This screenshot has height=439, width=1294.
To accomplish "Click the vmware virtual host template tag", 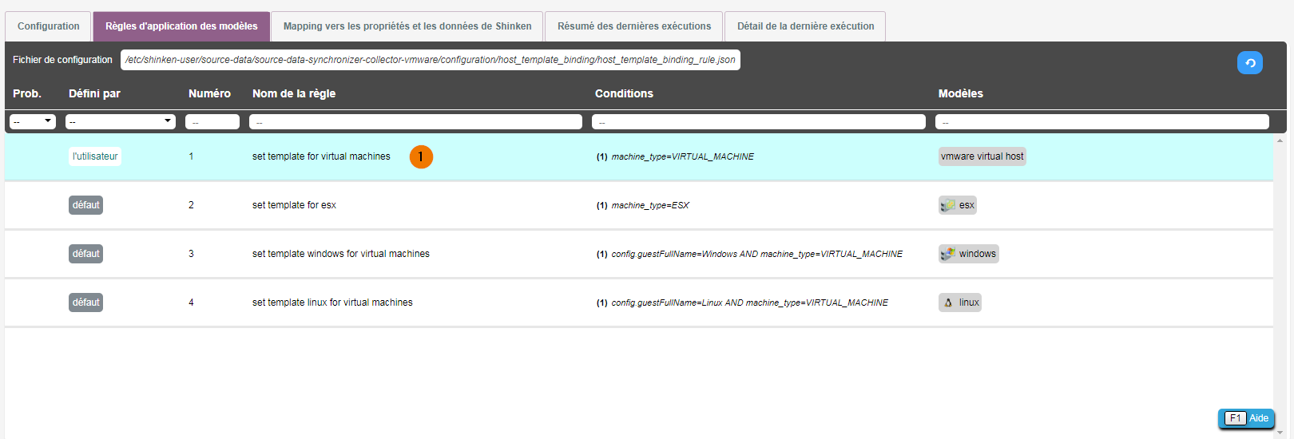I will point(982,156).
